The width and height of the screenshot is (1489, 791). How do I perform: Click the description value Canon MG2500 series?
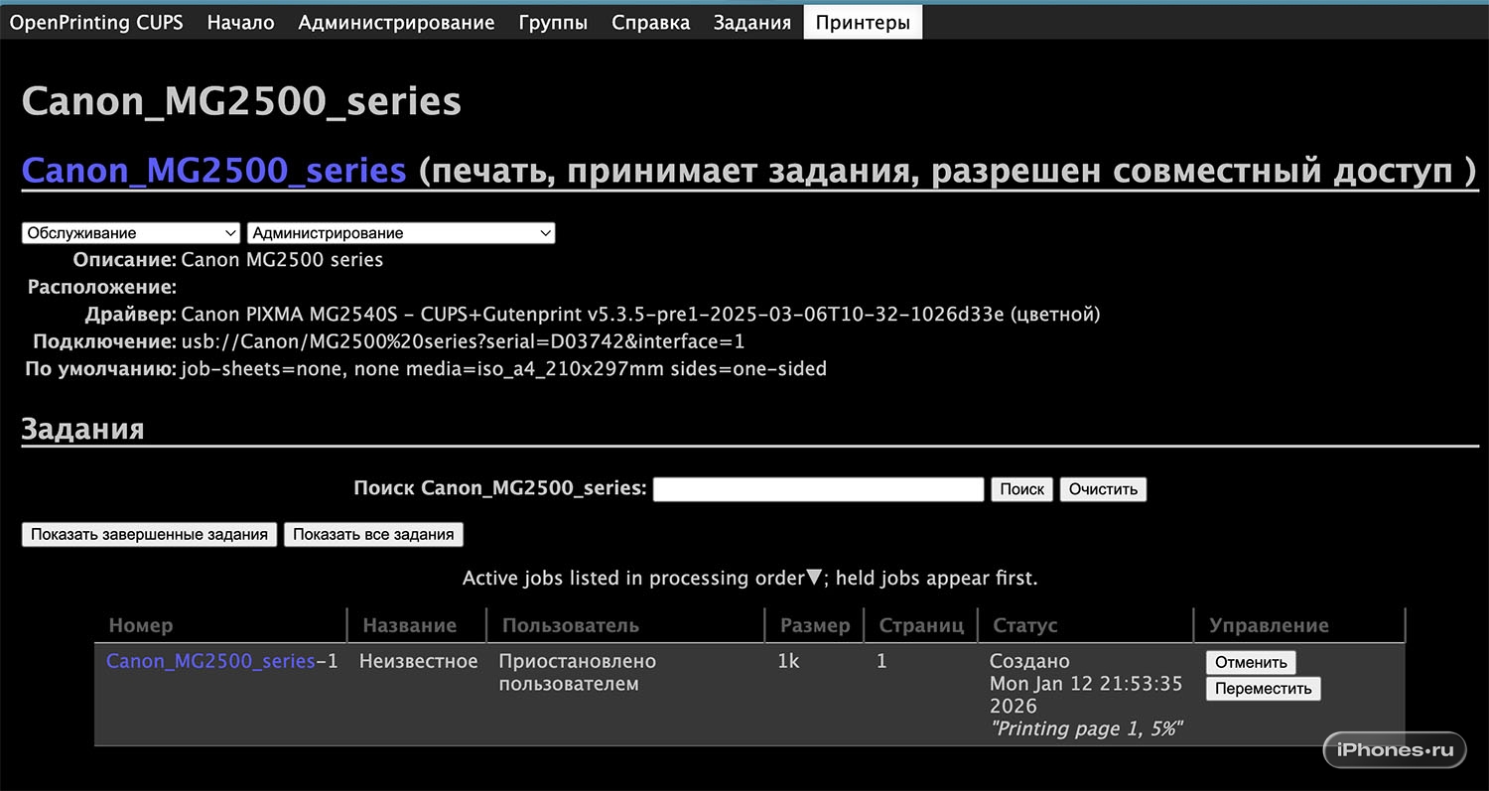point(282,260)
